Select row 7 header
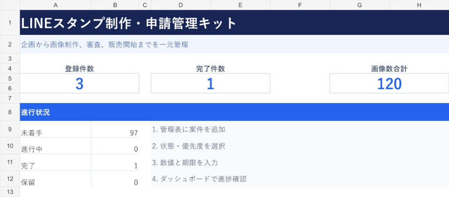Viewport: 449px width, 197px height. (x=10, y=98)
